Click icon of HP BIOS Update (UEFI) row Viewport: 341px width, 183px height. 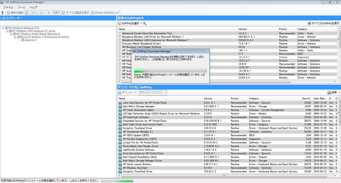click(120, 135)
